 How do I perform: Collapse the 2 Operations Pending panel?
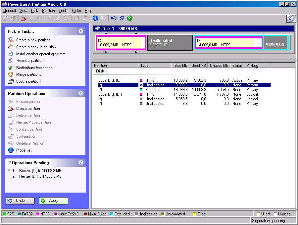(x=81, y=162)
